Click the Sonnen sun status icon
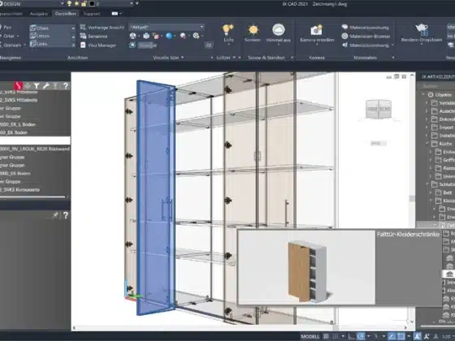The height and width of the screenshot is (341, 455). 253,29
